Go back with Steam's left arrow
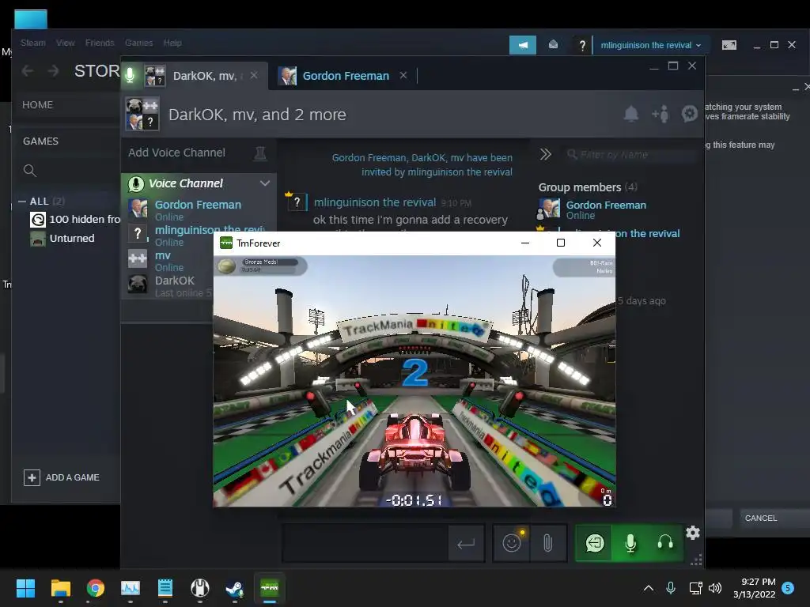Viewport: 810px width, 607px height. [28, 70]
